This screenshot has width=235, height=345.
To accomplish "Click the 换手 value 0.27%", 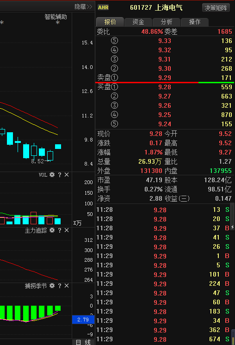I will coord(154,189).
